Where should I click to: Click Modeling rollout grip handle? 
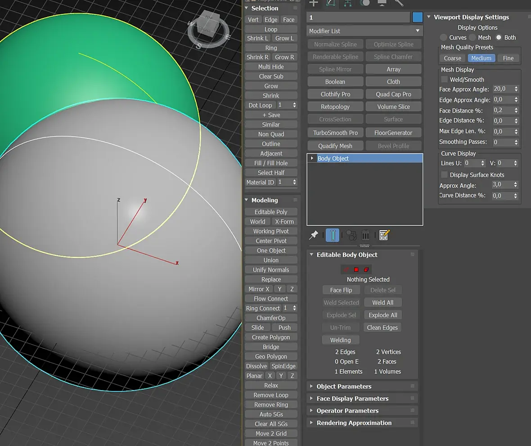pyautogui.click(x=295, y=200)
